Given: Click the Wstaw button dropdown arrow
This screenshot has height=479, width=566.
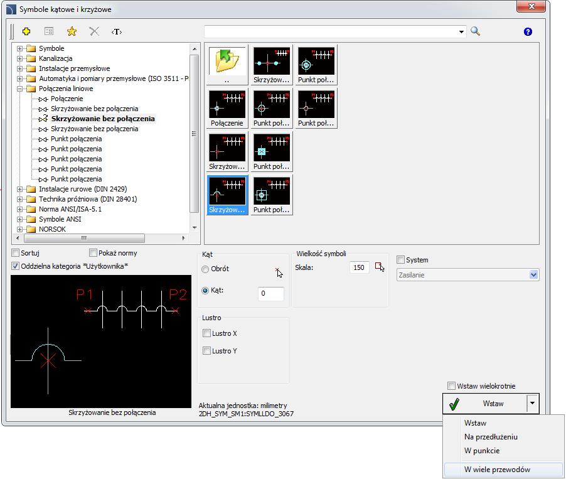Looking at the screenshot, I should pos(533,404).
